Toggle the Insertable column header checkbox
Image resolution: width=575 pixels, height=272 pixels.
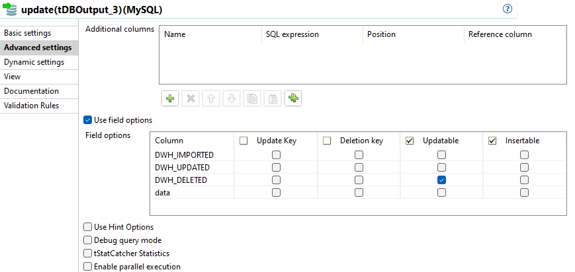click(x=492, y=141)
